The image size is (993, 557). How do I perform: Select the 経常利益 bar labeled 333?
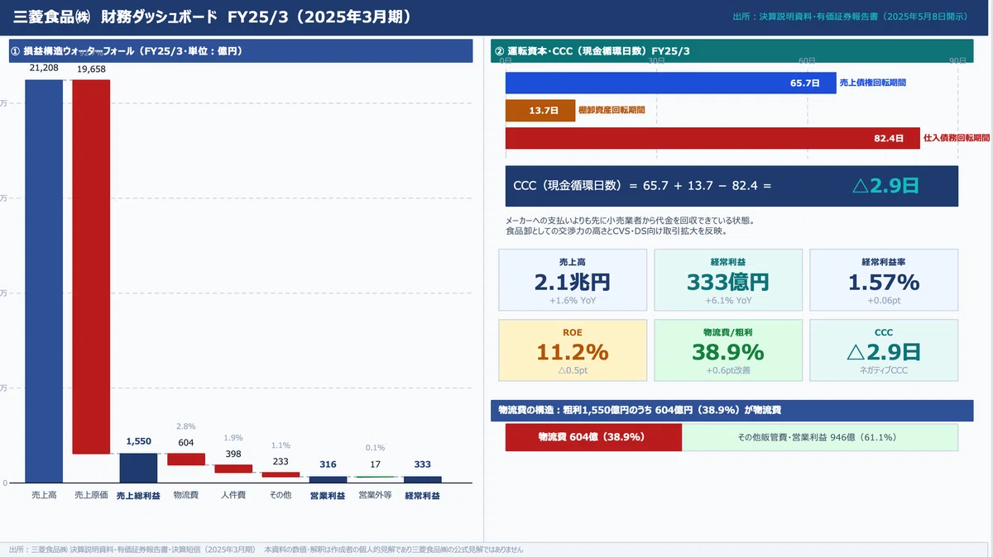pos(422,479)
